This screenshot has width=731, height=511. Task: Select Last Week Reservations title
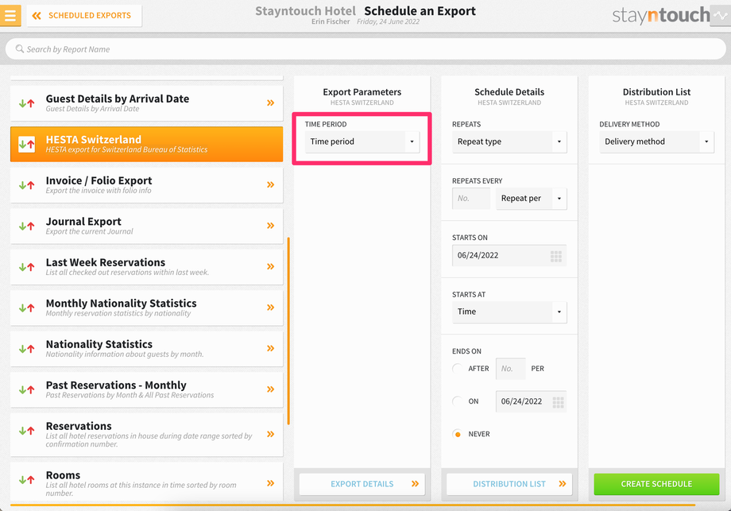(x=106, y=262)
